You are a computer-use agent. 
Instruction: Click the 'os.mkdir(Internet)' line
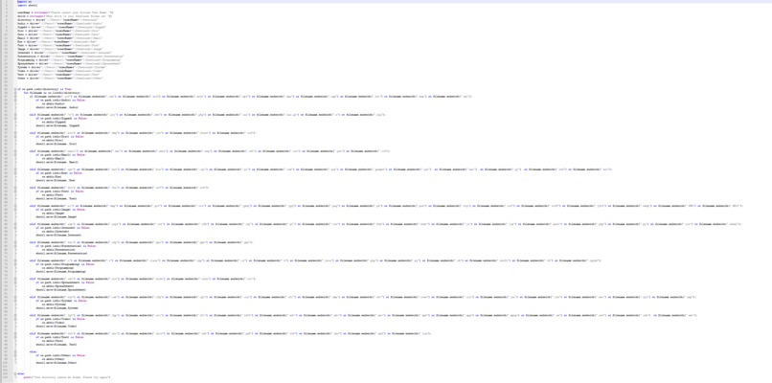click(56, 232)
